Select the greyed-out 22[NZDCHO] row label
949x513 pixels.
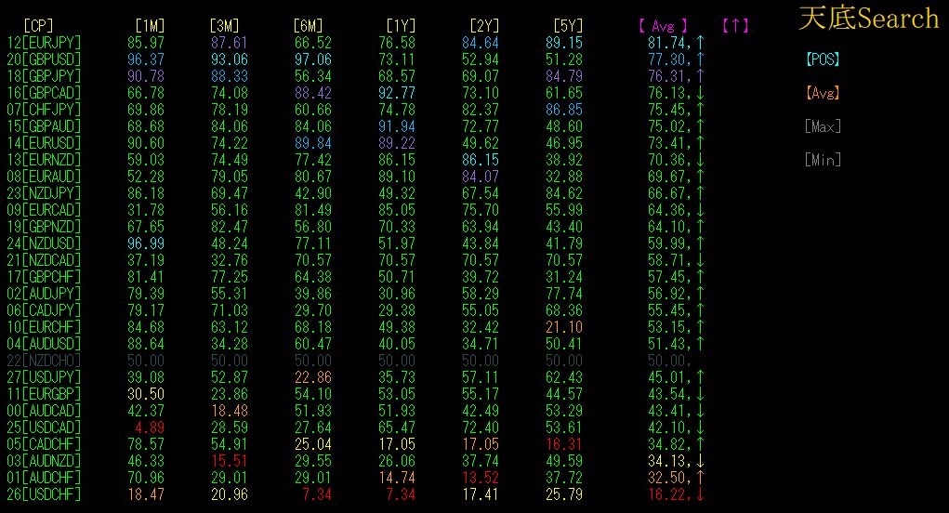click(x=44, y=361)
